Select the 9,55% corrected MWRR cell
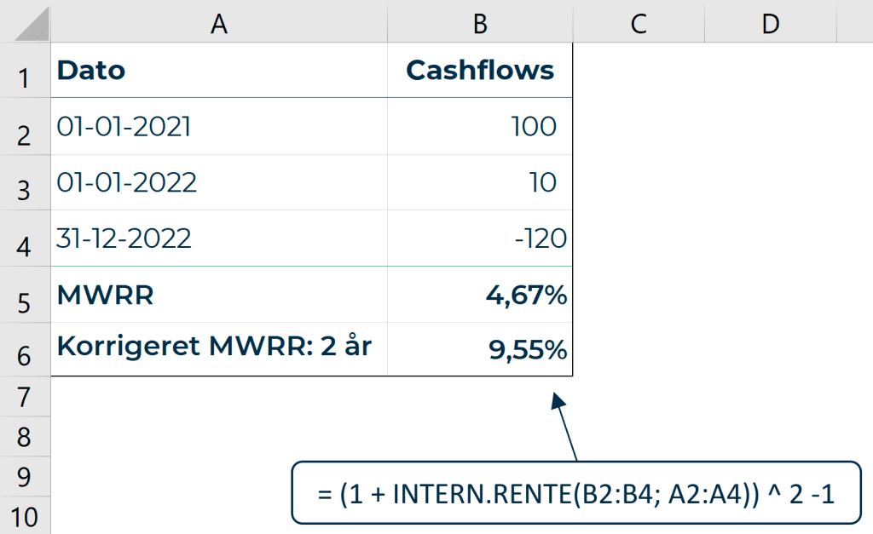Screen dimensions: 873x534 coord(480,349)
